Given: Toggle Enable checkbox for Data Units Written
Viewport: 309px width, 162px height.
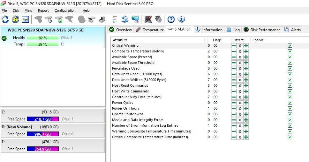Looking at the screenshot, I should 290,80.
